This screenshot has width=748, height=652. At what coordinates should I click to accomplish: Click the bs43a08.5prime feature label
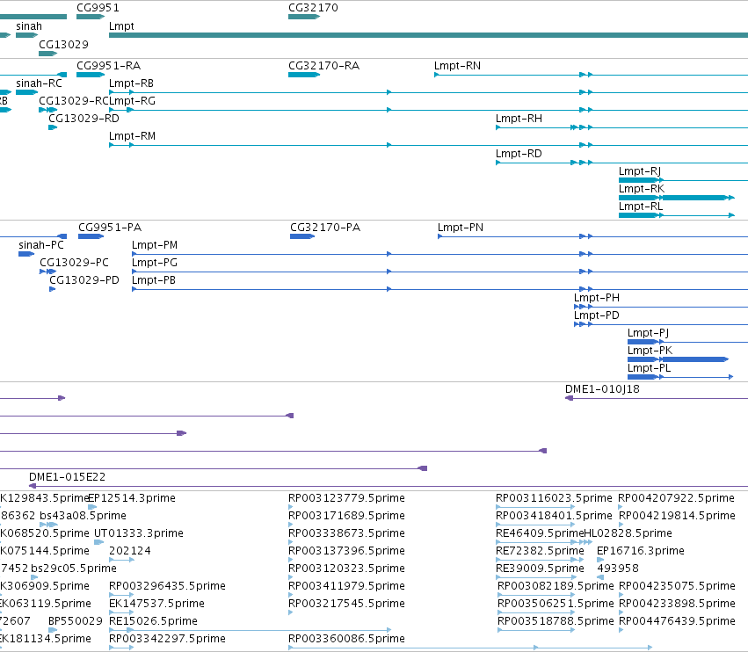pos(83,516)
